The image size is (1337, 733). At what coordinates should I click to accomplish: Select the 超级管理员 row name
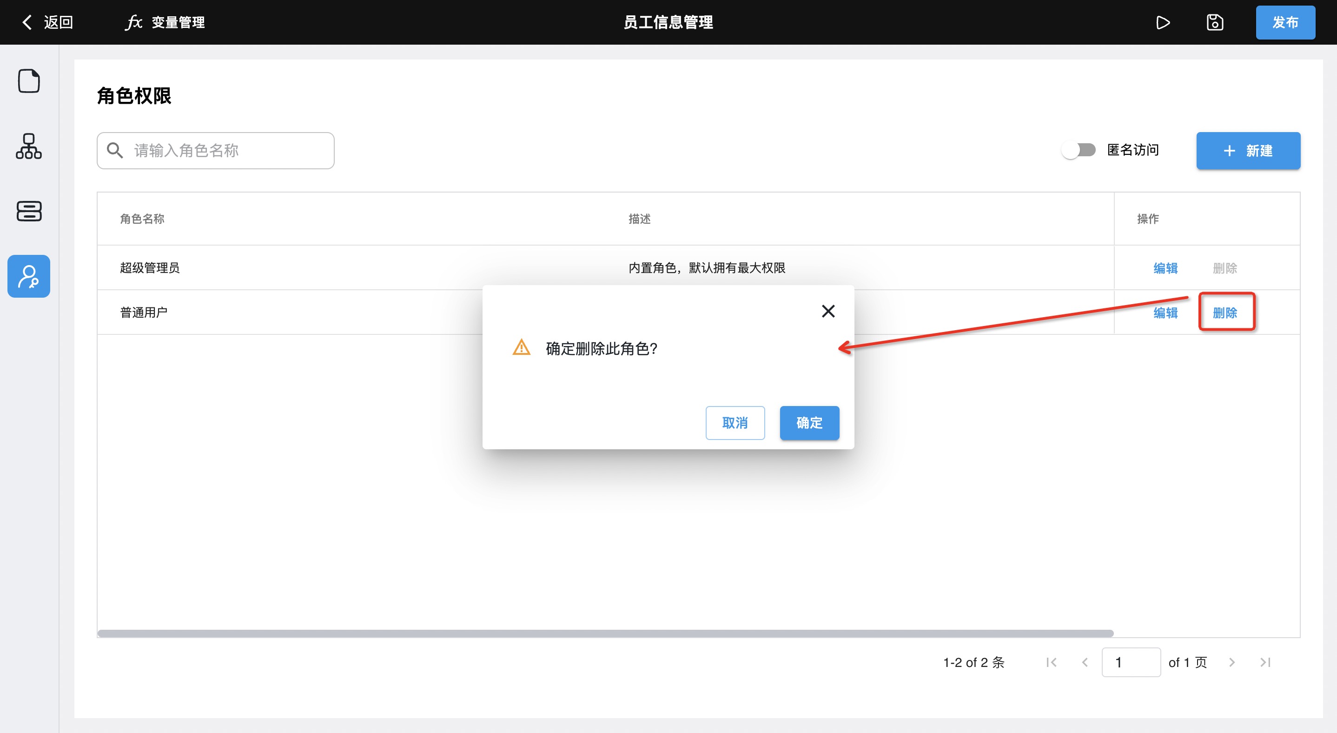[x=150, y=268]
